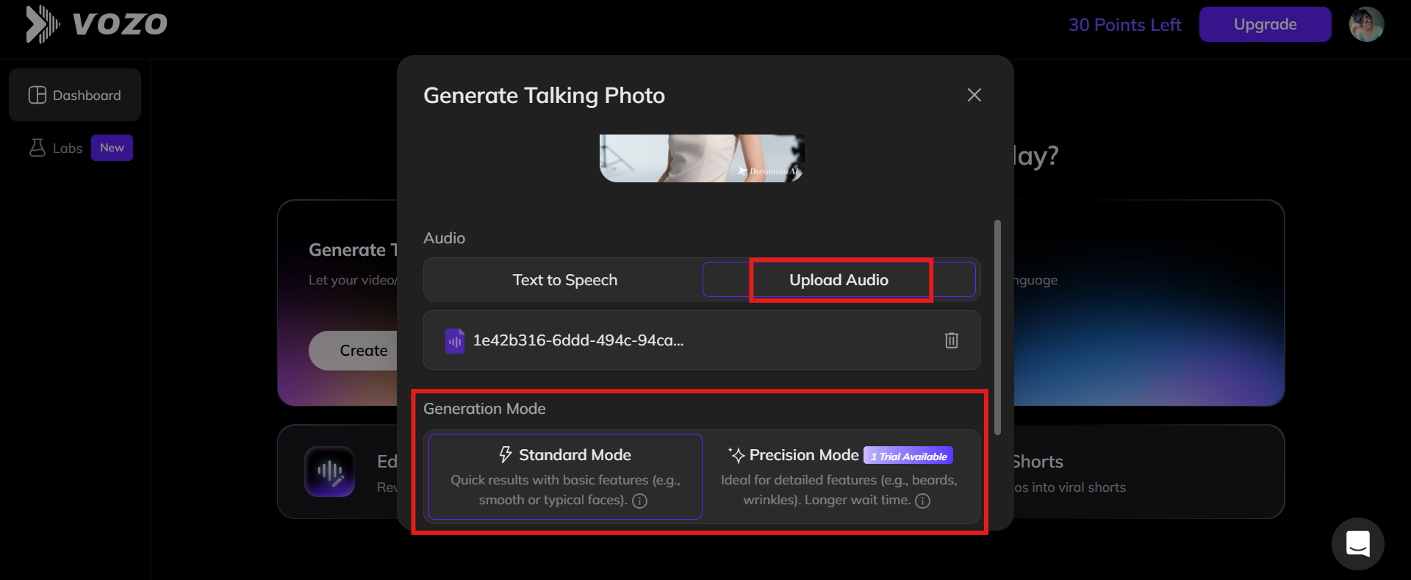Switch to the Upload Audio tab
The image size is (1411, 580).
click(839, 279)
